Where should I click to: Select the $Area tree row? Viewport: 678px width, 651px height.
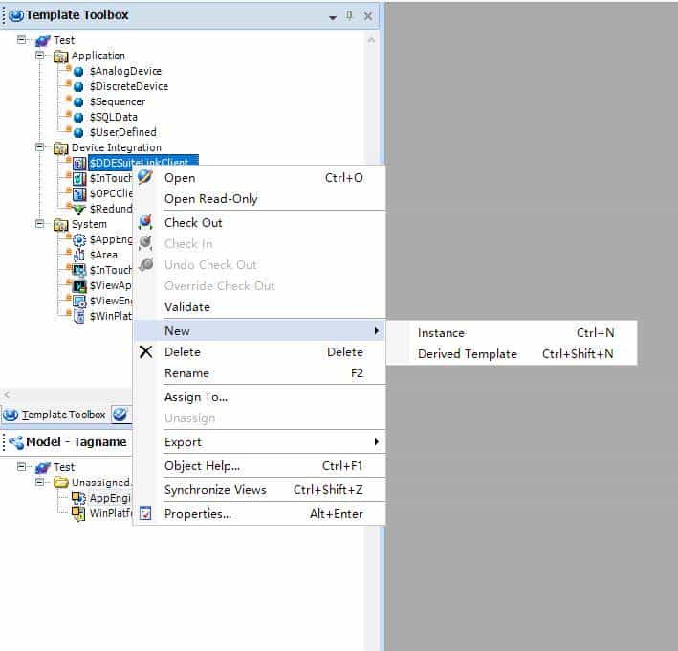[x=103, y=255]
